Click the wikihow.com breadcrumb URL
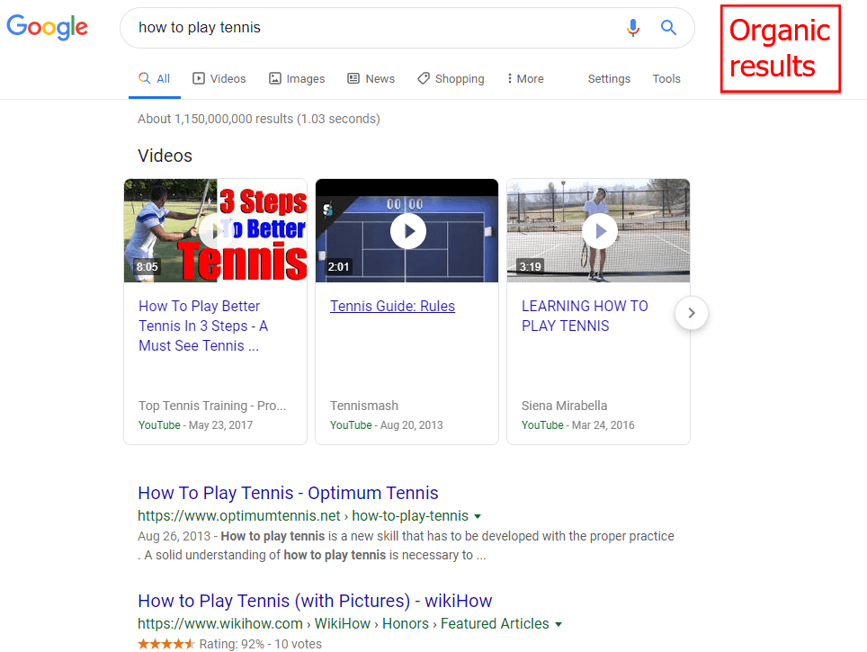Viewport: 867px width, 652px height. click(344, 623)
